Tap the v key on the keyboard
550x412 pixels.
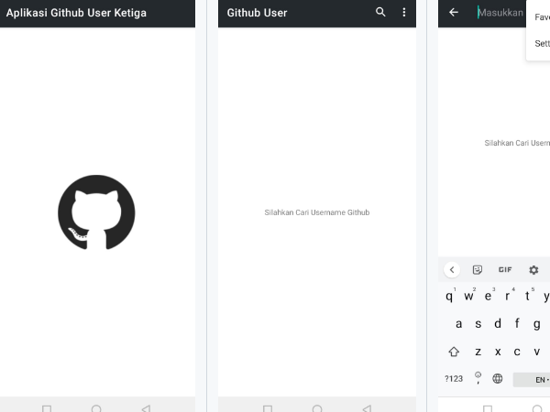click(536, 352)
